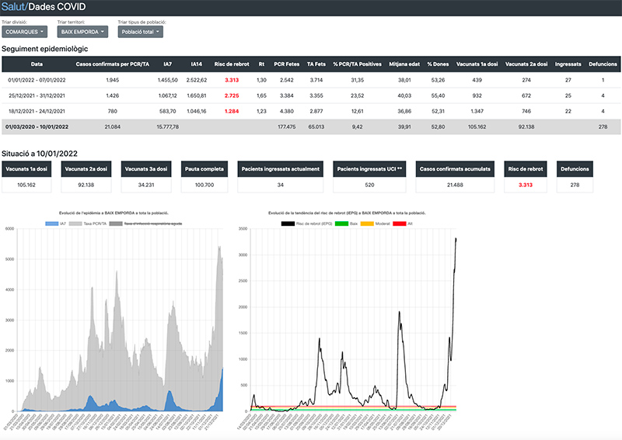Click the Salut/Dades COVID header title

tap(44, 7)
